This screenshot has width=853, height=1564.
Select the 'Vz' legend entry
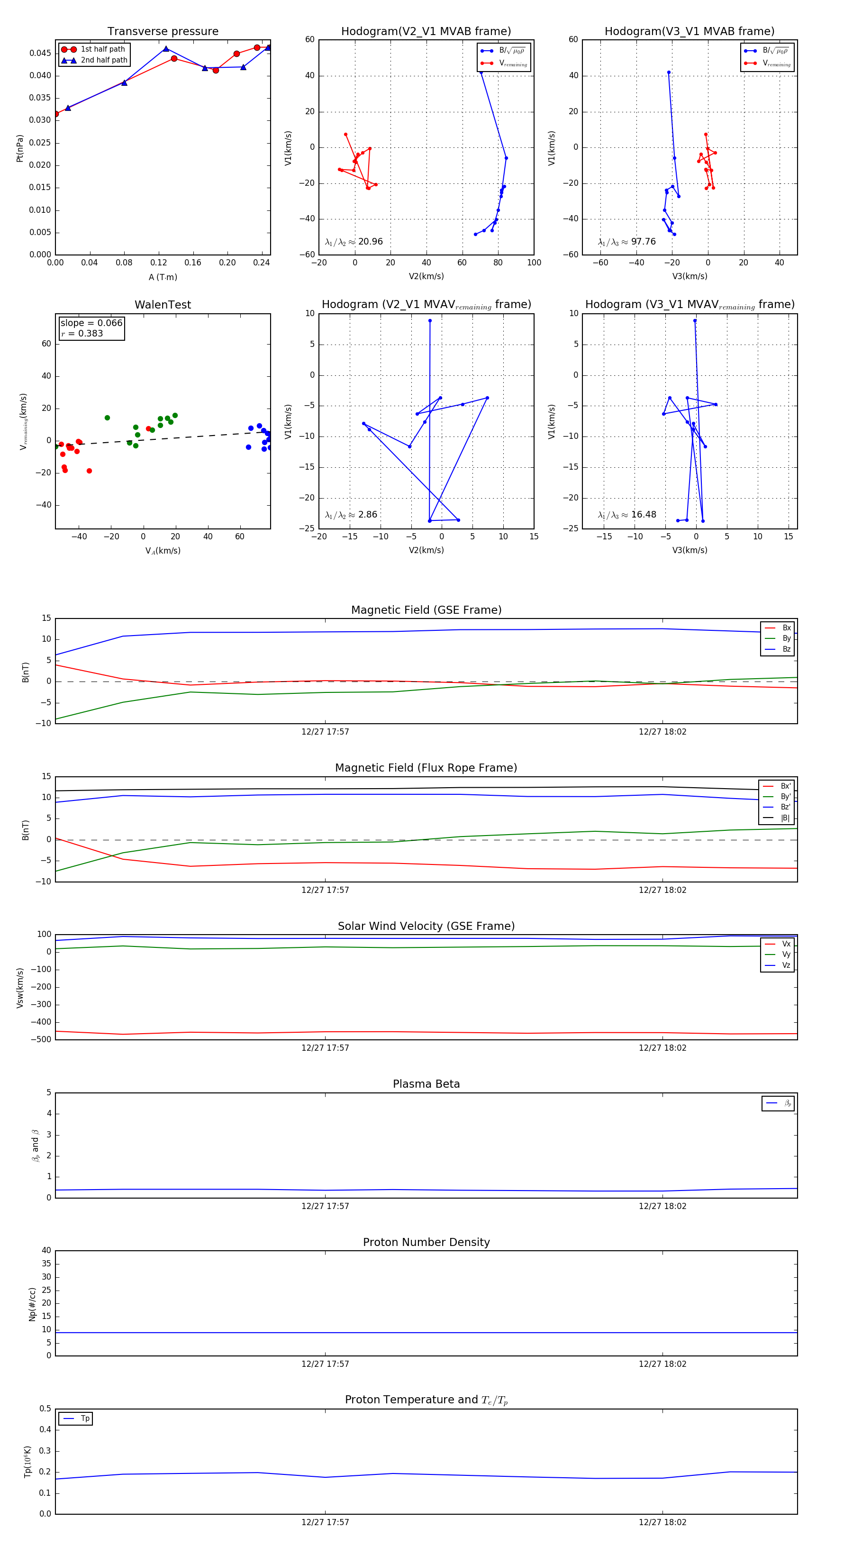[x=778, y=965]
